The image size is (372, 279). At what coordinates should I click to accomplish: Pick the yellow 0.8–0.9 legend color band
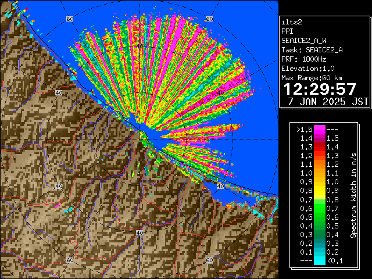tap(320, 191)
